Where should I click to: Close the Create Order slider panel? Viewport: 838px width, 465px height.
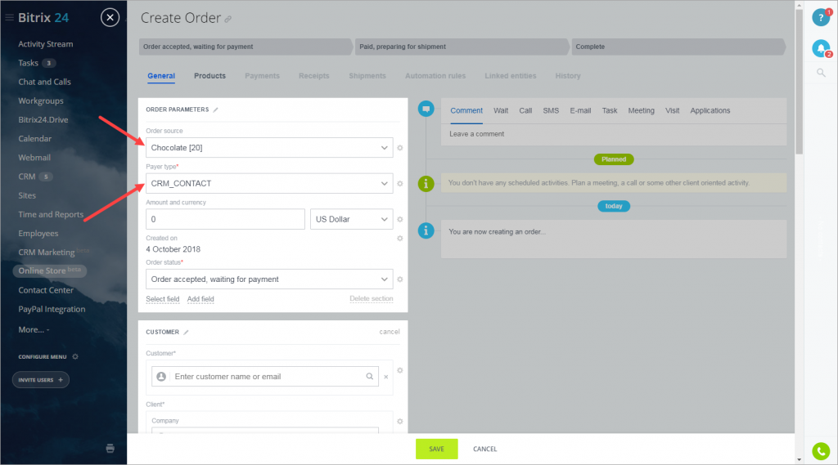(110, 18)
